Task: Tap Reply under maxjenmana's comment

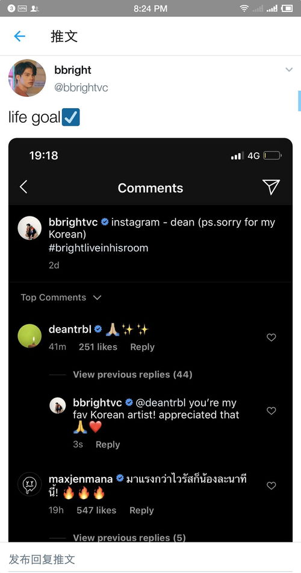Action: point(141,510)
